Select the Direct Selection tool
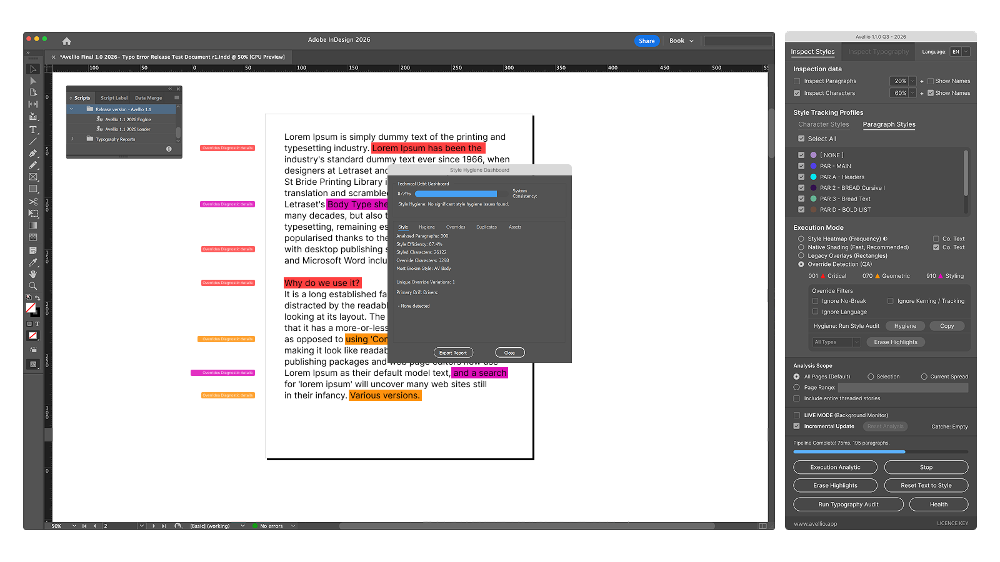 (x=33, y=81)
